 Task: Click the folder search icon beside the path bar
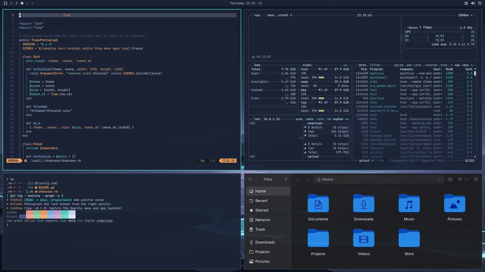[450, 179]
